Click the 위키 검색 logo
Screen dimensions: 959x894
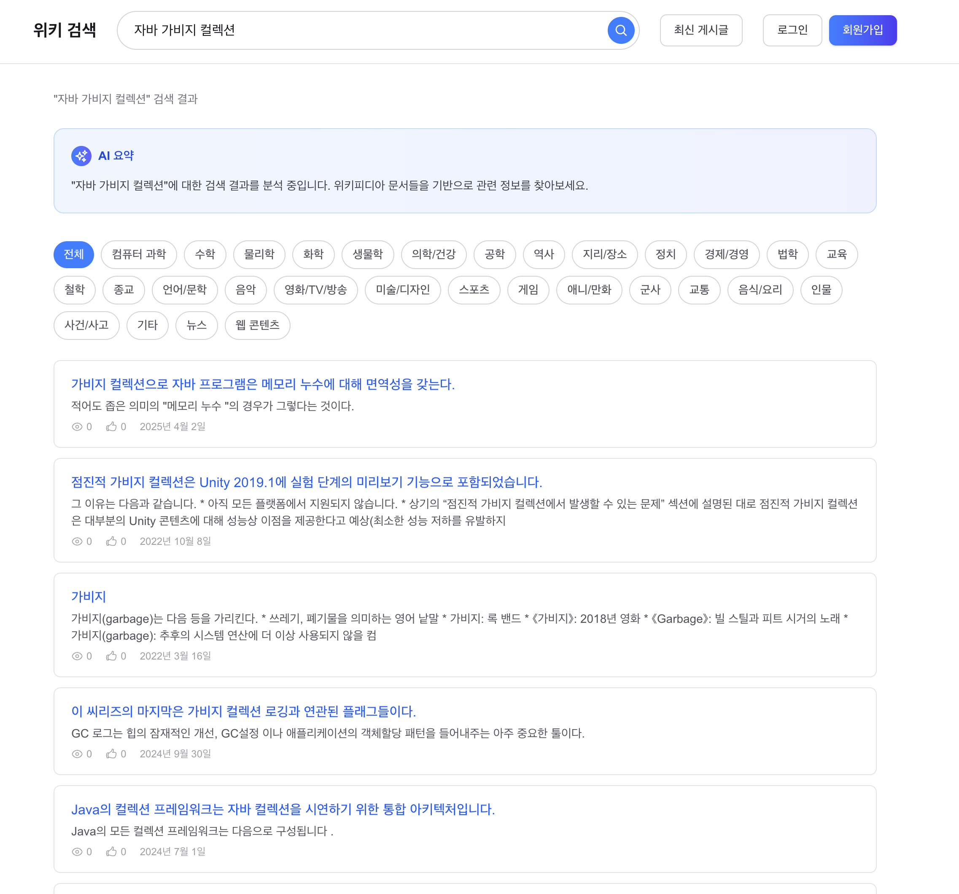pyautogui.click(x=65, y=30)
